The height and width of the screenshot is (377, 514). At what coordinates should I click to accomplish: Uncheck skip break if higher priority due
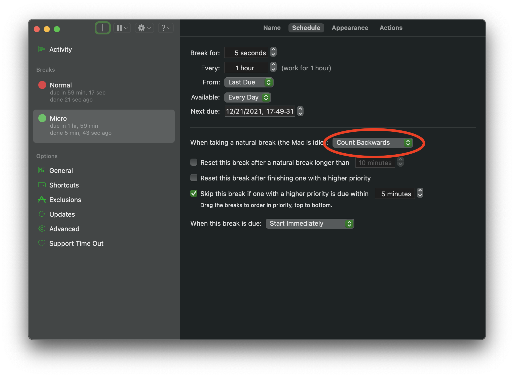(x=194, y=194)
